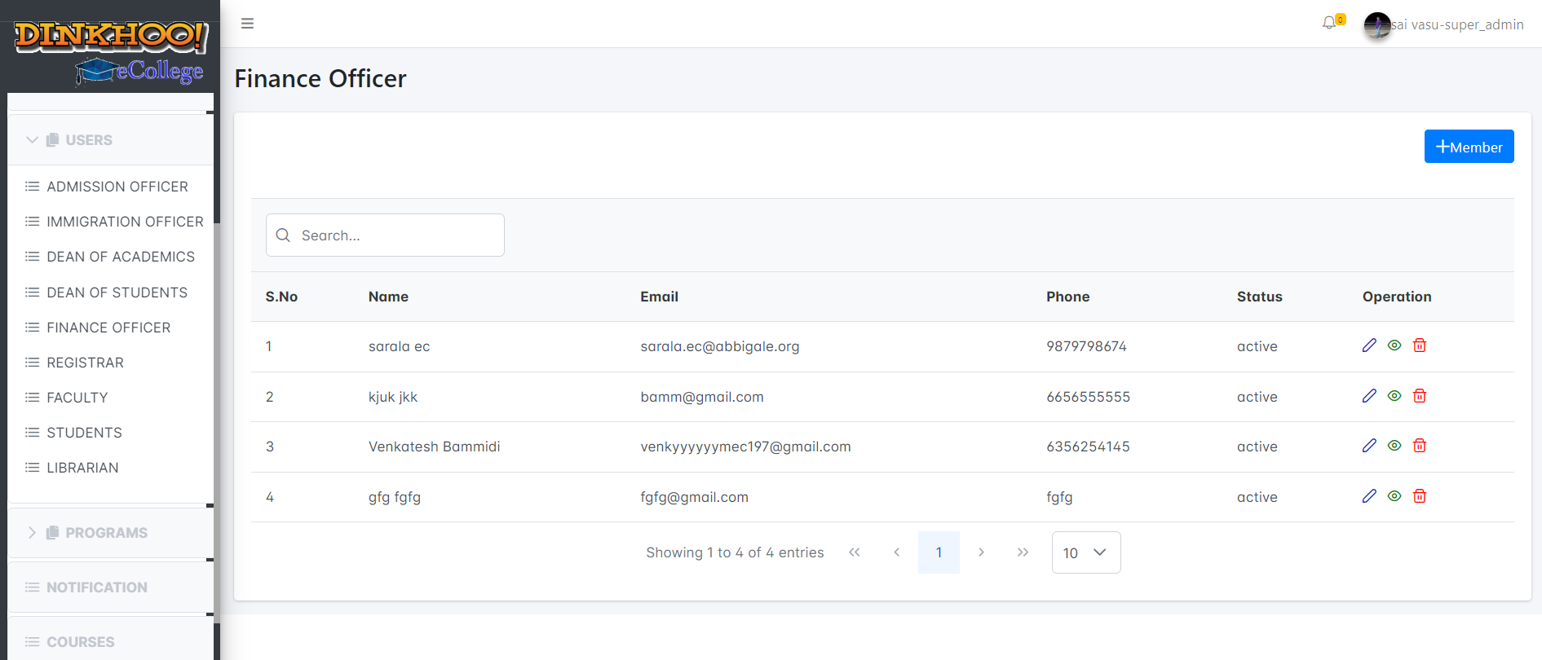Viewport: 1542px width, 660px height.
Task: View kjuk jkk details eye icon
Action: (1394, 396)
